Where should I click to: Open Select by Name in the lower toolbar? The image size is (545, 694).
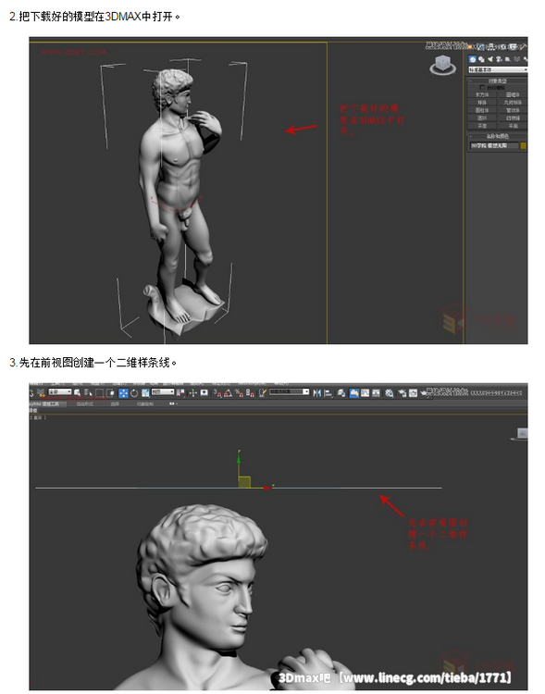tap(88, 392)
